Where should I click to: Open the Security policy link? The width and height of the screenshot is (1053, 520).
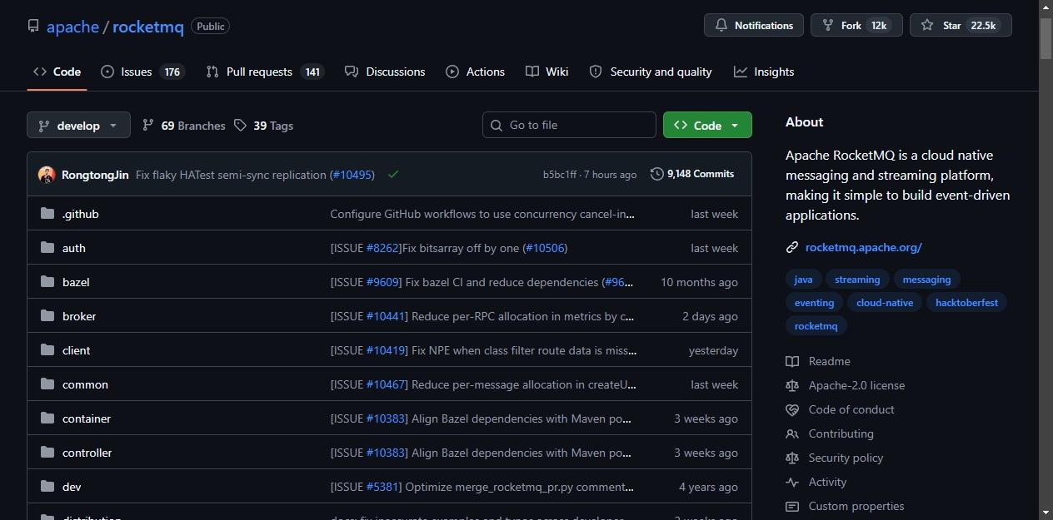pyautogui.click(x=846, y=458)
